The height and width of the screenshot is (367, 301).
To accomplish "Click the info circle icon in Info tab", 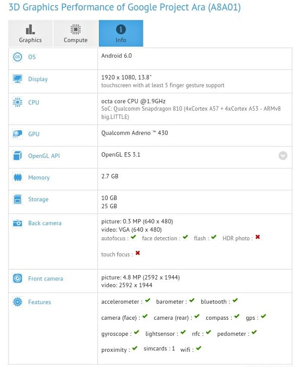I will point(121,30).
